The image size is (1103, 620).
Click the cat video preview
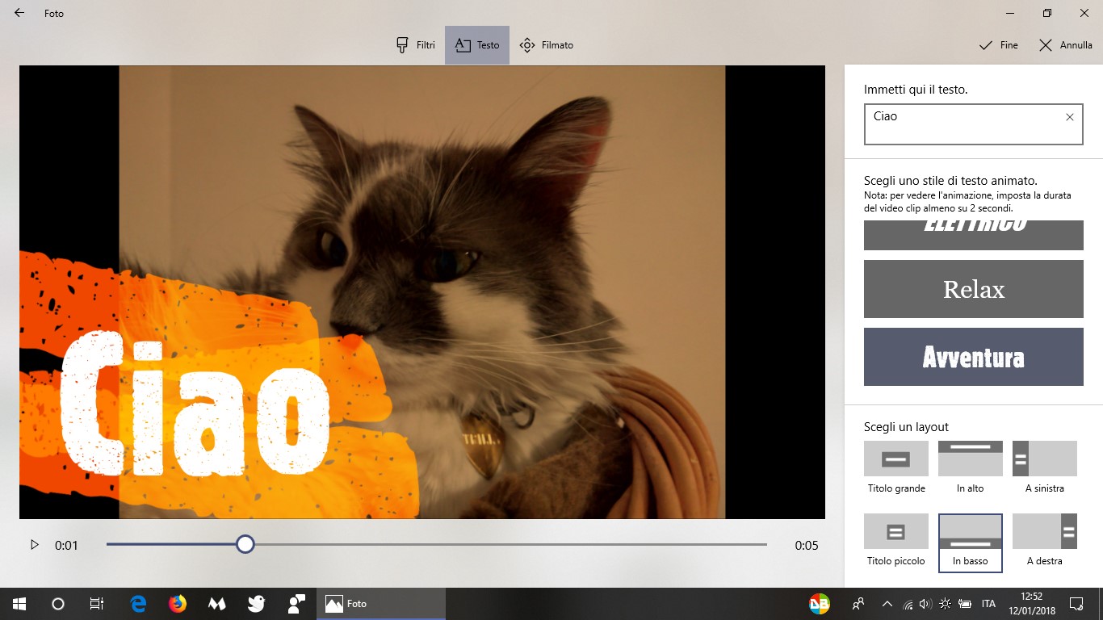point(422,291)
